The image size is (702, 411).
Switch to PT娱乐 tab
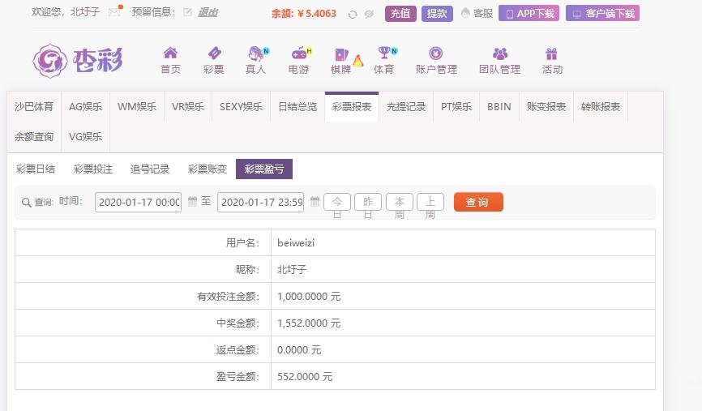456,106
